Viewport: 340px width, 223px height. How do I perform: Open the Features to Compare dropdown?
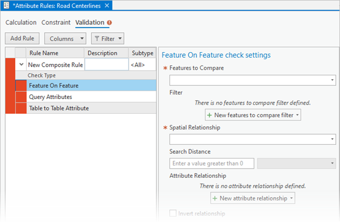click(253, 80)
